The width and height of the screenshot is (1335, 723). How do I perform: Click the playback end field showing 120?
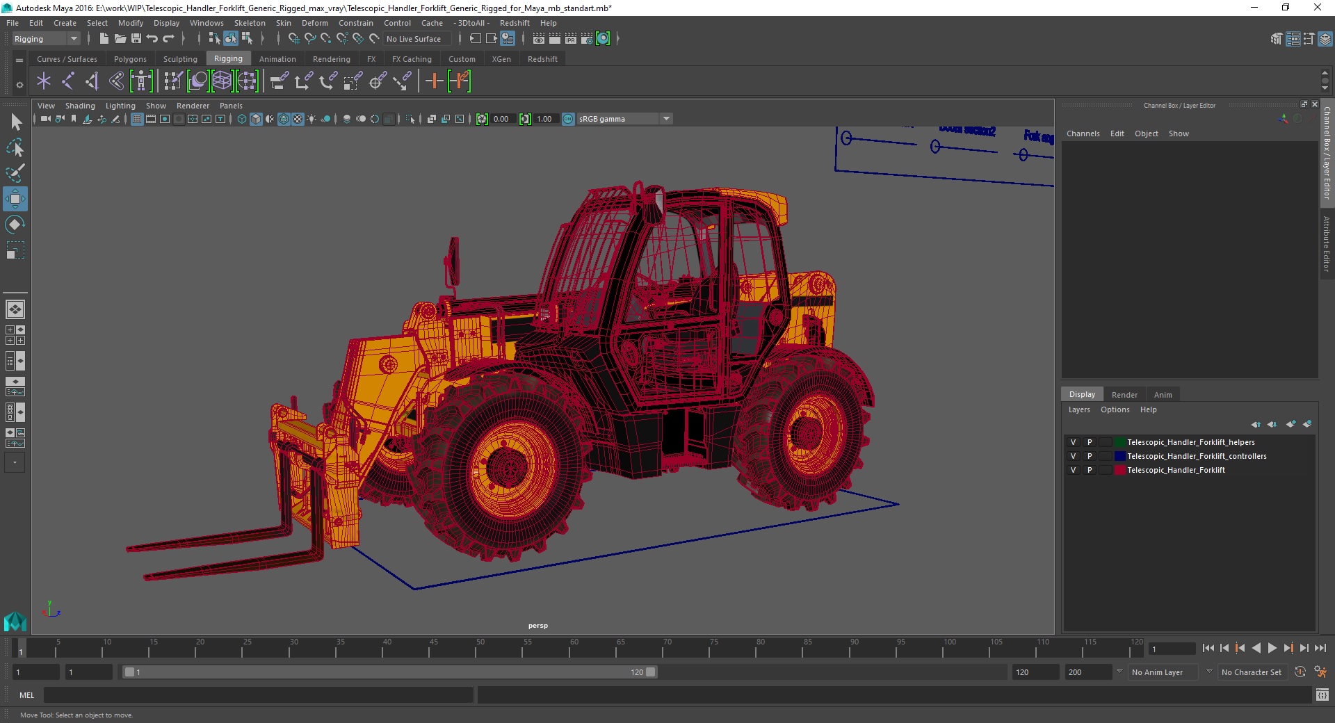(1035, 672)
